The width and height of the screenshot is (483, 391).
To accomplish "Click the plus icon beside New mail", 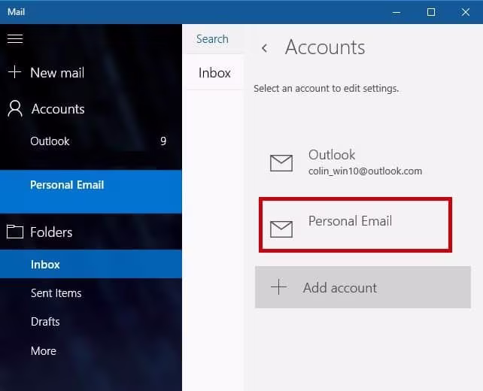I will tap(14, 72).
